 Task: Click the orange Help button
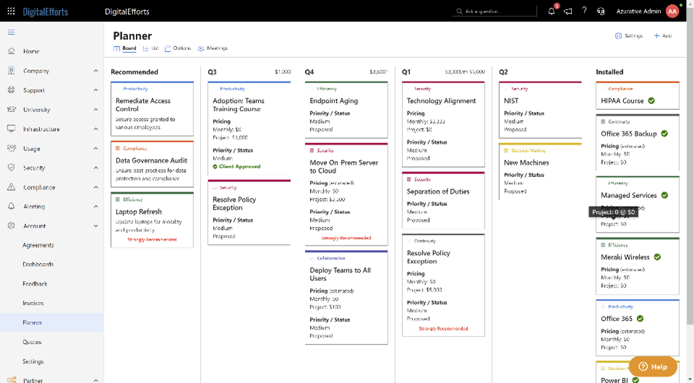point(654,366)
